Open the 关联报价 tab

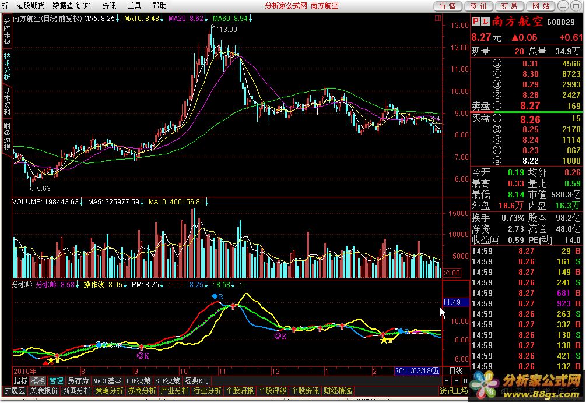pyautogui.click(x=44, y=391)
